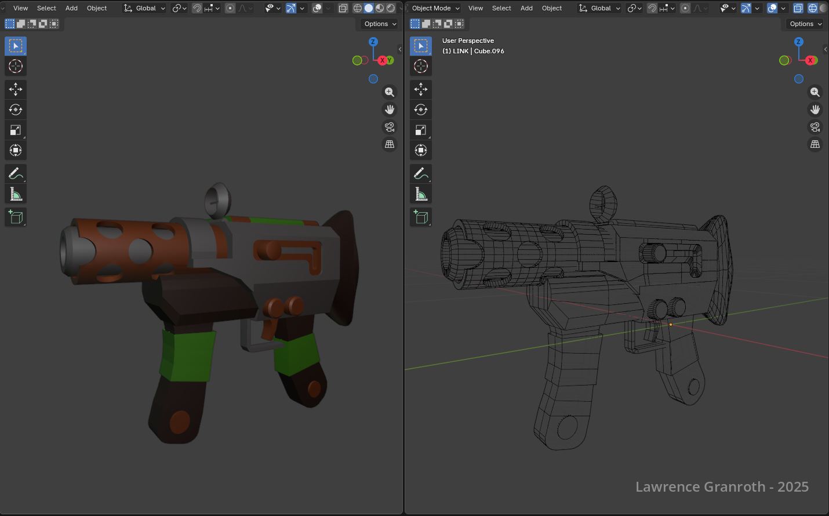Click the Transform tool in right viewport
Image resolution: width=829 pixels, height=516 pixels.
pos(421,150)
